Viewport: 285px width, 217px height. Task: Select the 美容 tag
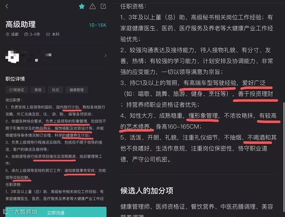click(x=38, y=90)
